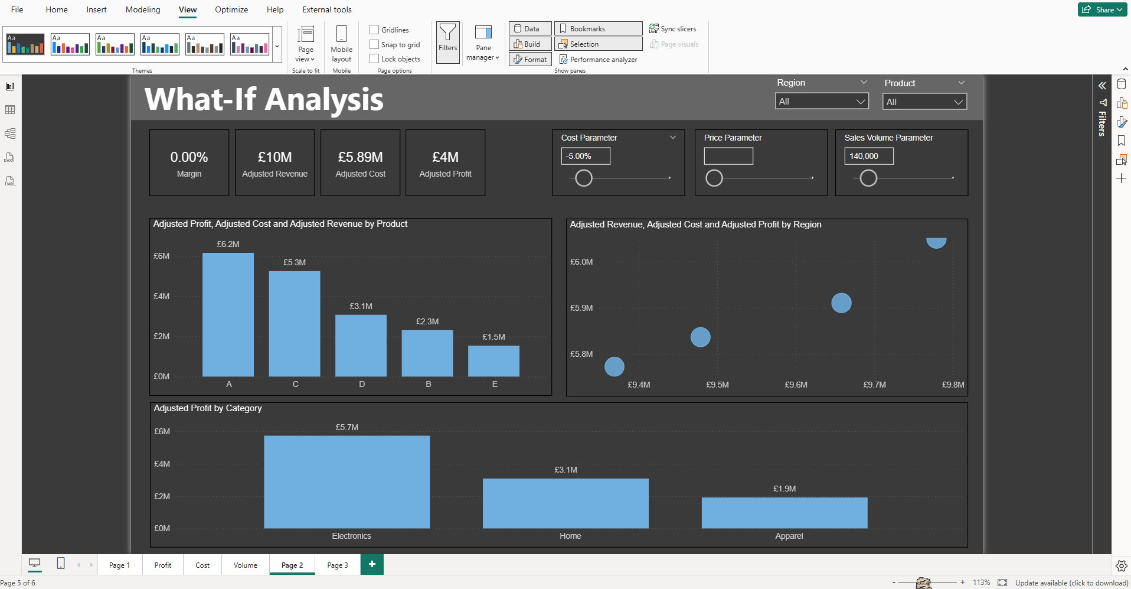Switch to the Report view icon
This screenshot has width=1131, height=589.
[x=9, y=86]
